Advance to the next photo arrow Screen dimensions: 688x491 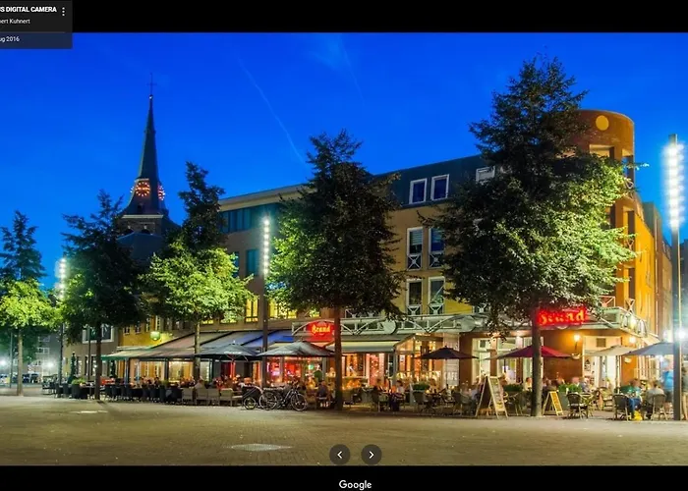(372, 455)
